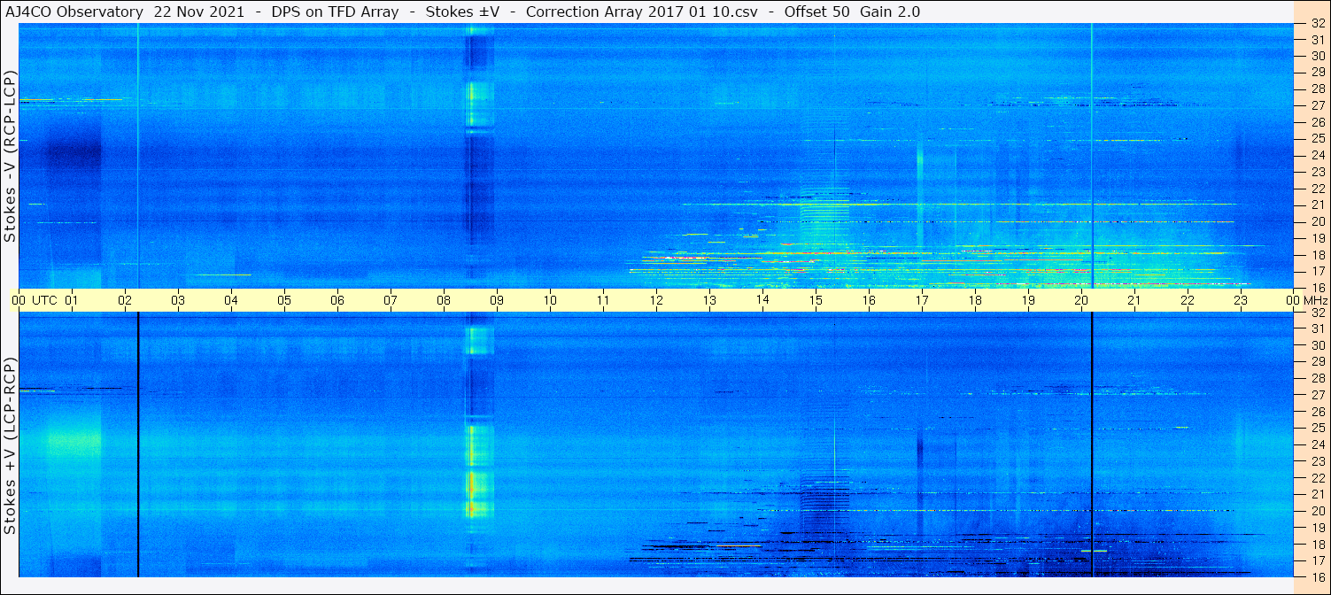Viewport: 1331px width, 595px height.
Task: Select the 17 hour time marker
Action: click(x=922, y=300)
